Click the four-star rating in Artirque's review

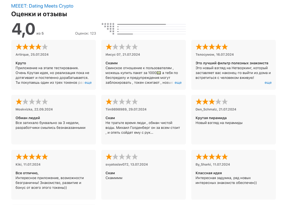tap(32, 47)
